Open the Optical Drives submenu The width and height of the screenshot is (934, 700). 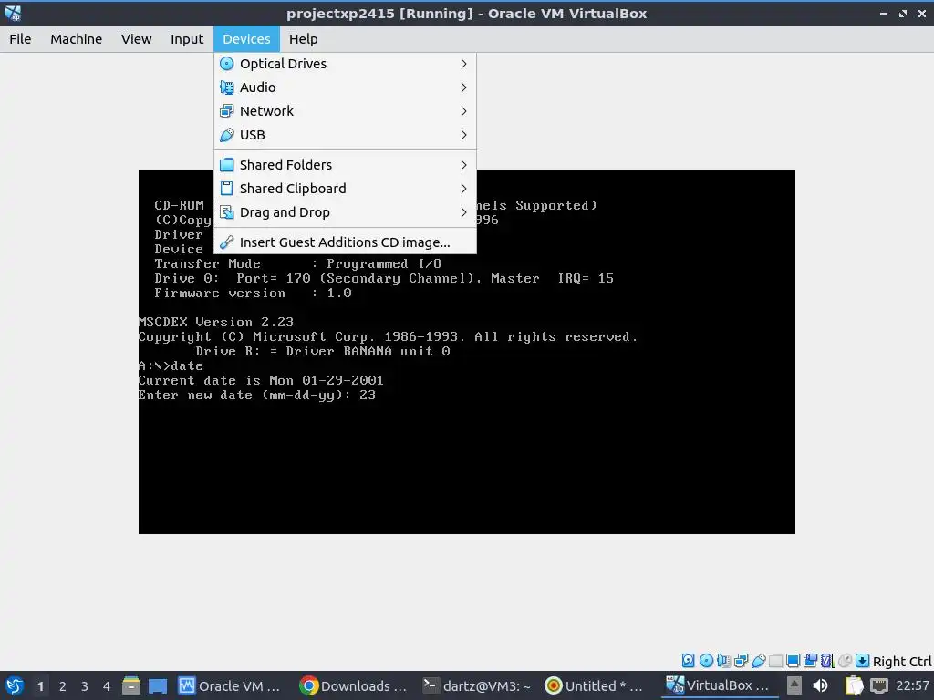345,64
